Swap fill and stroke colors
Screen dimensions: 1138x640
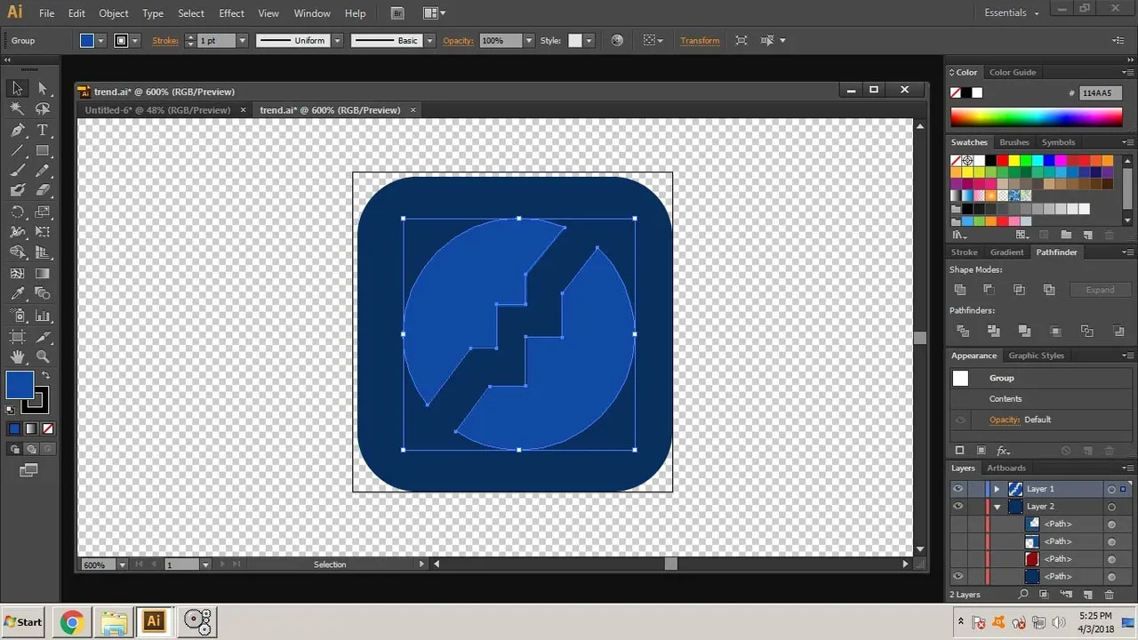(45, 375)
